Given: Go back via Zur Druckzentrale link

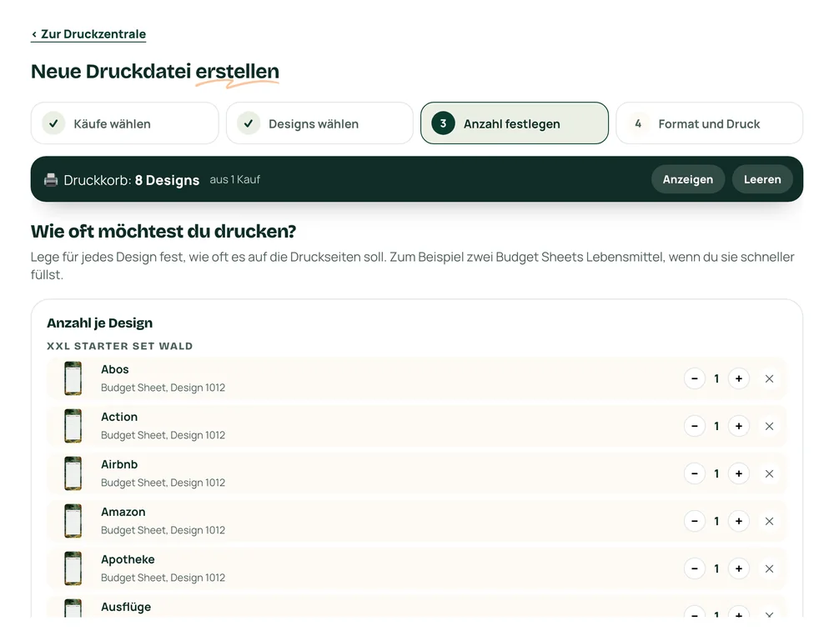Looking at the screenshot, I should tap(88, 34).
